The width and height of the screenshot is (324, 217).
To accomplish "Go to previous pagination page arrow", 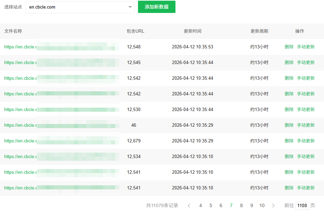I will coord(189,206).
